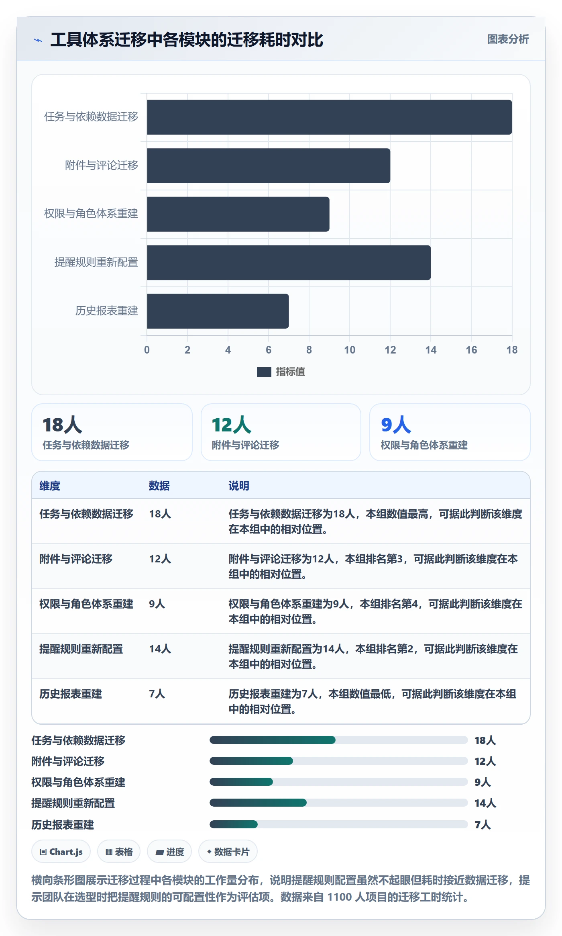Click the x-axis tick label 10
The image size is (562, 936).
pos(350,350)
